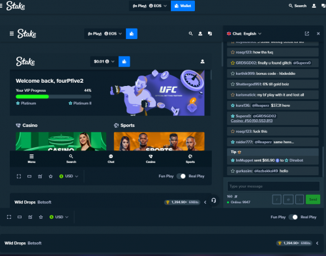Open the Chat: English language dropdown
Screen dimensions: 326x256
coord(244,34)
